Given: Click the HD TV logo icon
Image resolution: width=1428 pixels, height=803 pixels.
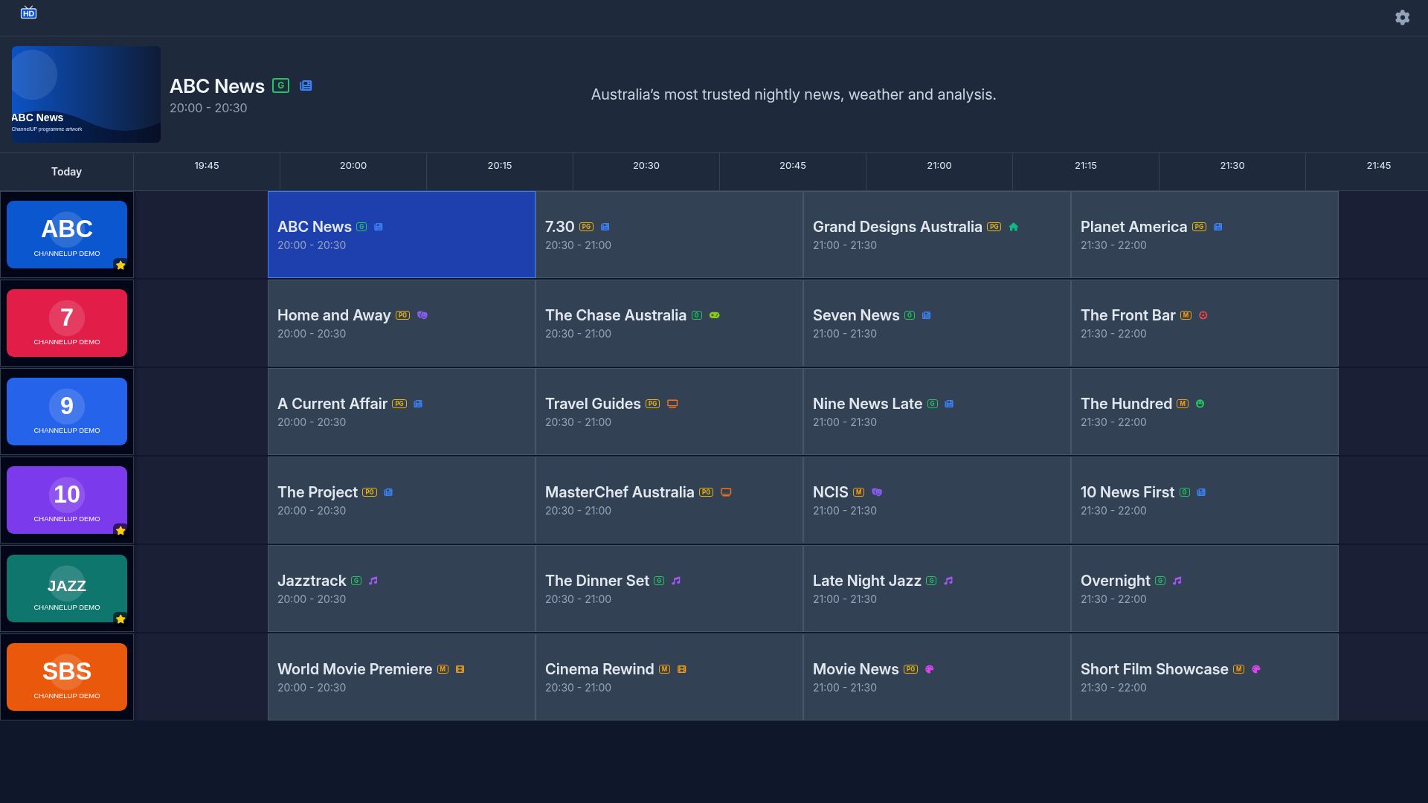Looking at the screenshot, I should coord(28,13).
